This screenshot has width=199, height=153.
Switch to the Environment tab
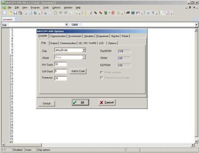[x=75, y=36]
